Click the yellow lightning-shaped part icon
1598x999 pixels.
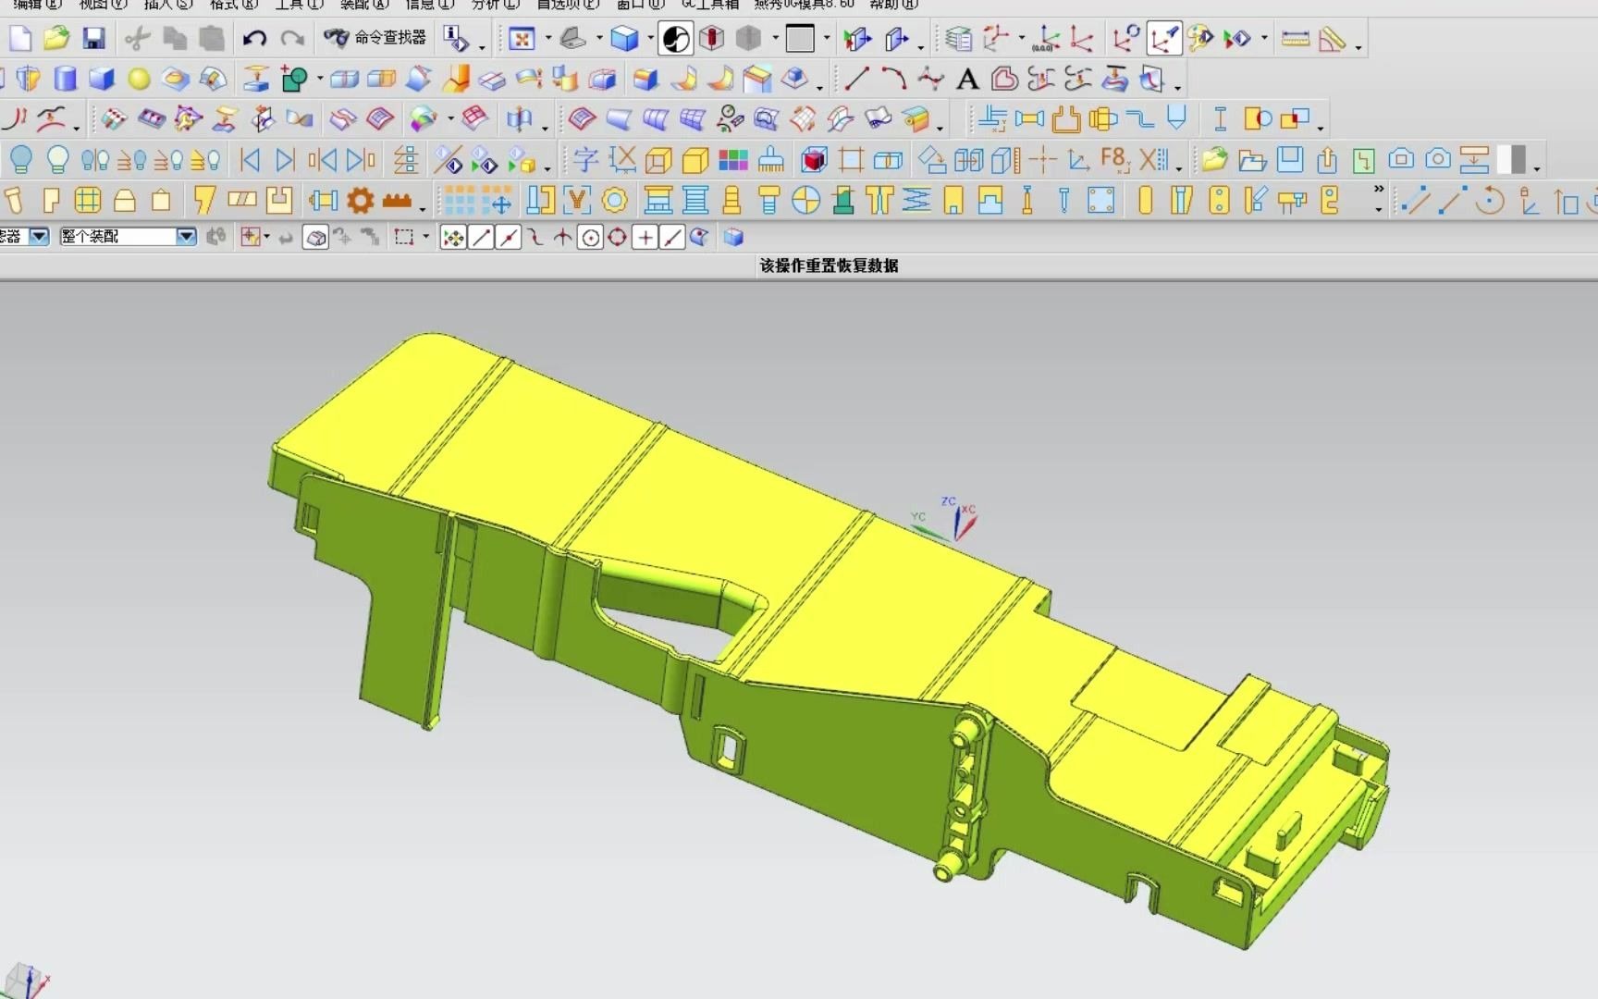click(x=203, y=200)
